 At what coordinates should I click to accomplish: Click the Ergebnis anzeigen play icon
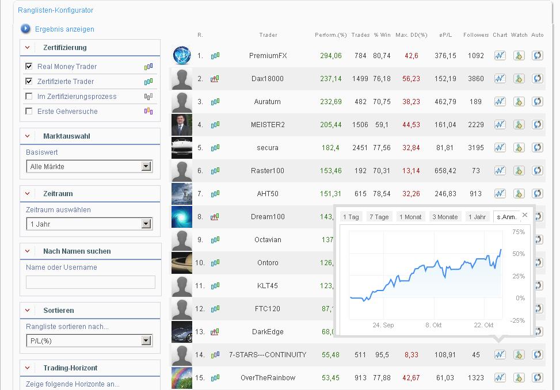pyautogui.click(x=25, y=29)
